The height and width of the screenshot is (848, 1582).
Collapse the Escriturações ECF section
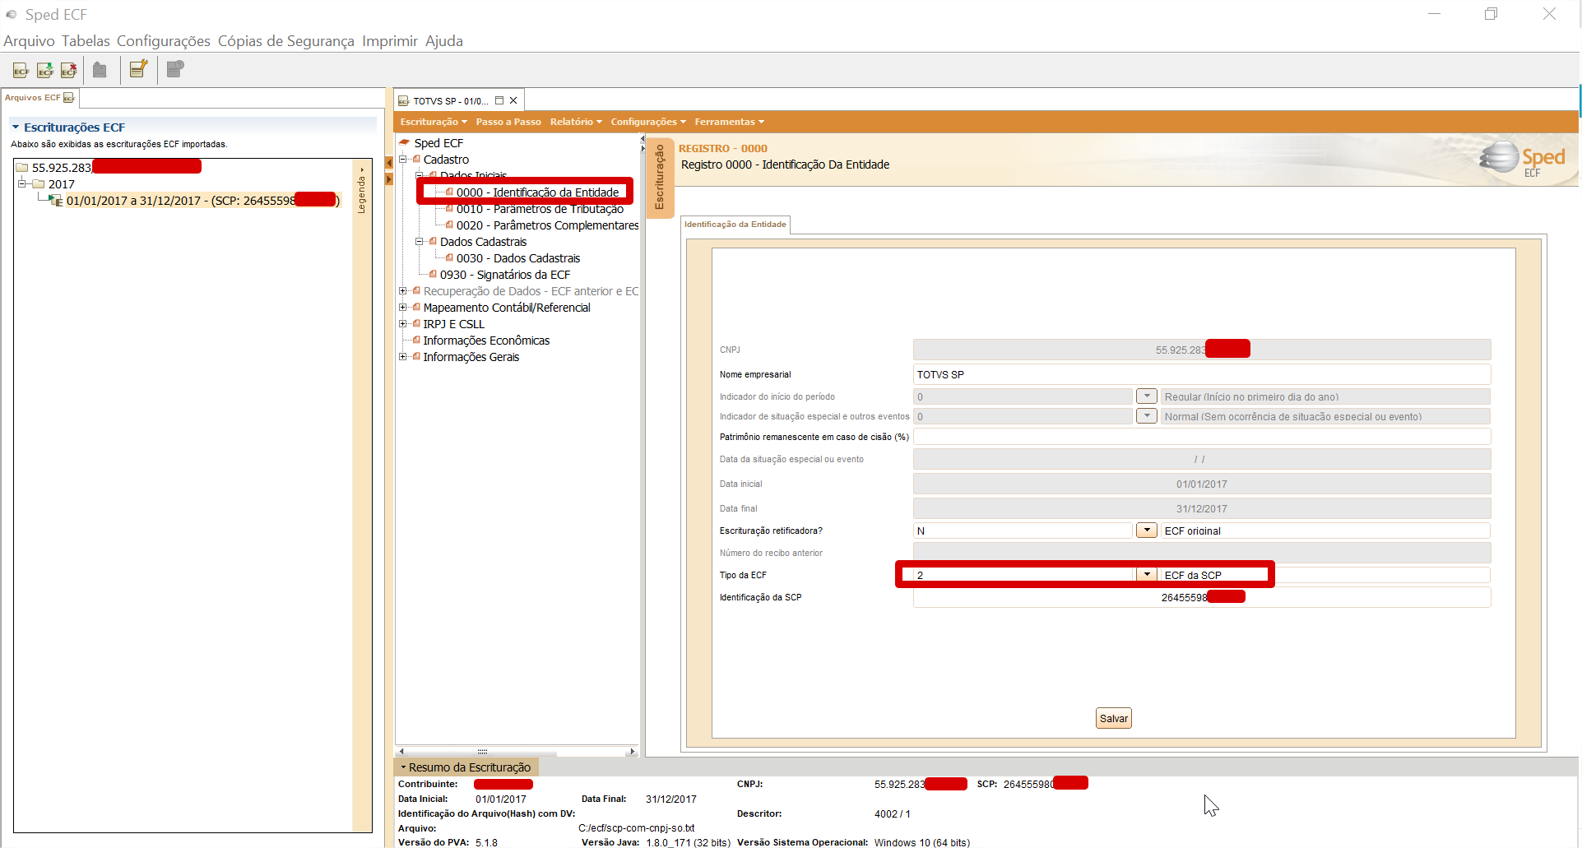pyautogui.click(x=16, y=127)
